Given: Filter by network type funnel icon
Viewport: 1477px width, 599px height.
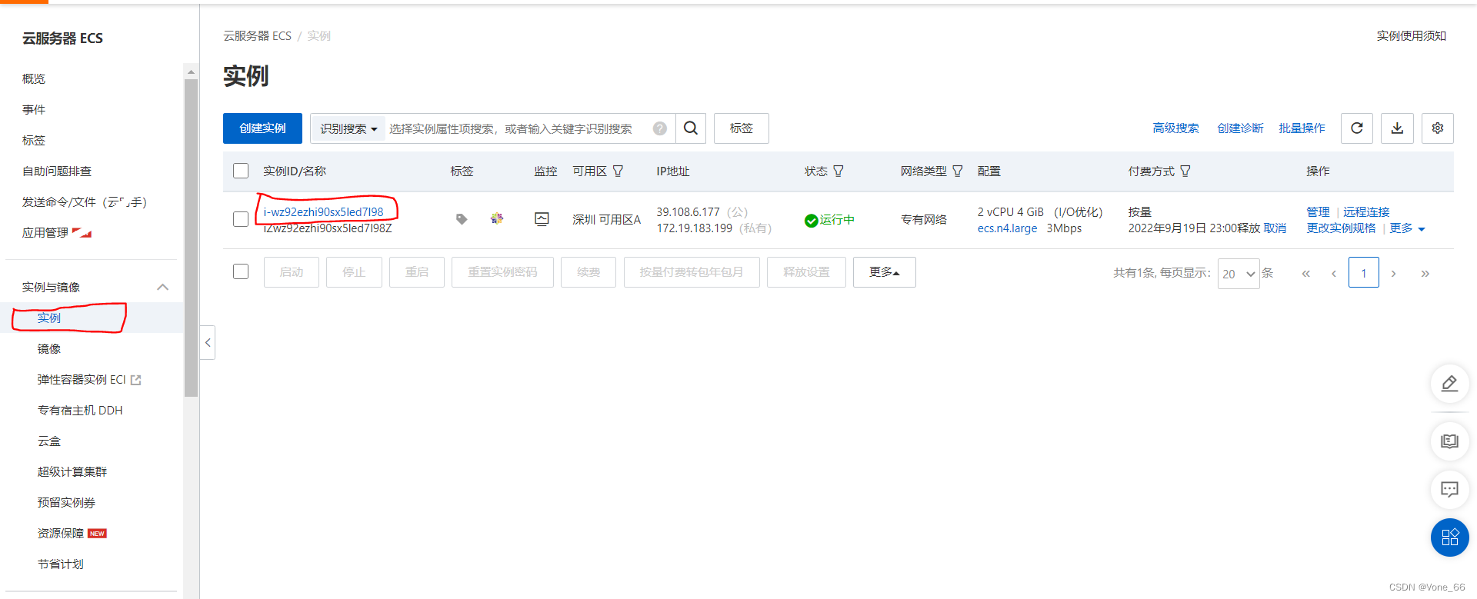Looking at the screenshot, I should tap(958, 171).
